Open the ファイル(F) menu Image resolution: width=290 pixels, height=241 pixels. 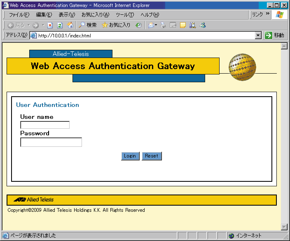[19, 14]
